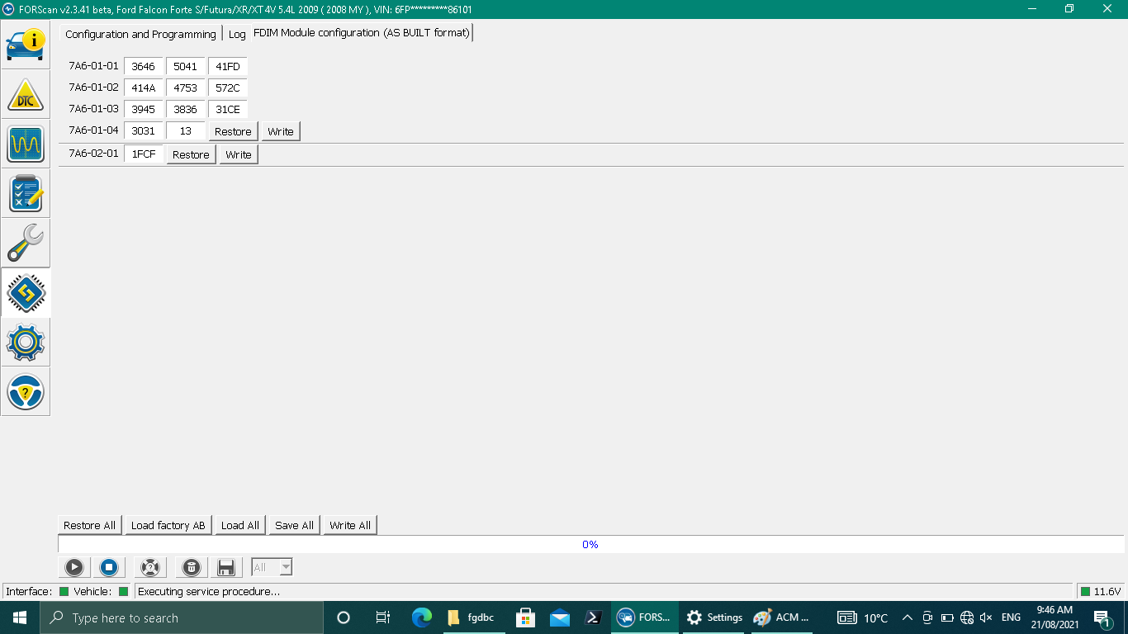Open the ACM Paint taskbar item
This screenshot has width=1128, height=634.
782,617
